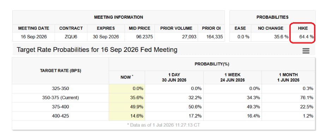Image resolution: width=330 pixels, height=138 pixels.
Task: Click the 1 DAY 30 JUN 2026 header
Action: click(174, 77)
